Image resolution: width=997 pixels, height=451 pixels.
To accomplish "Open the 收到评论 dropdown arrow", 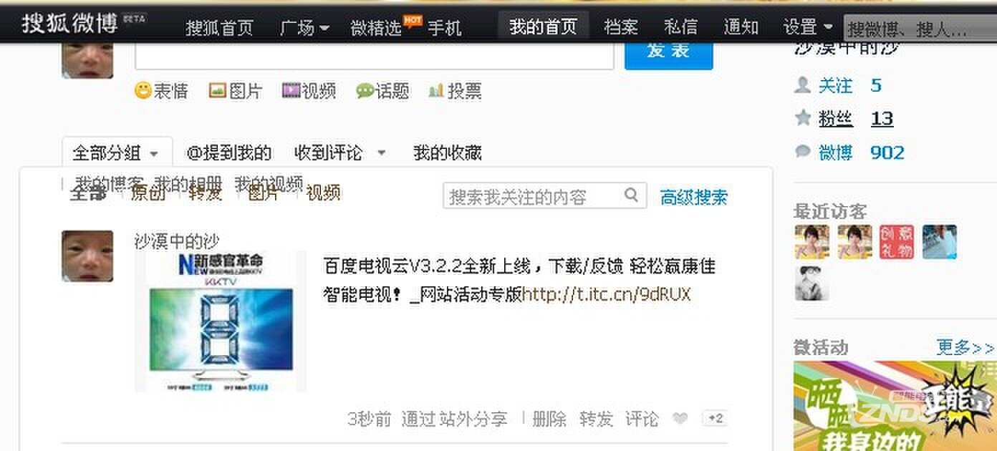I will pyautogui.click(x=381, y=152).
